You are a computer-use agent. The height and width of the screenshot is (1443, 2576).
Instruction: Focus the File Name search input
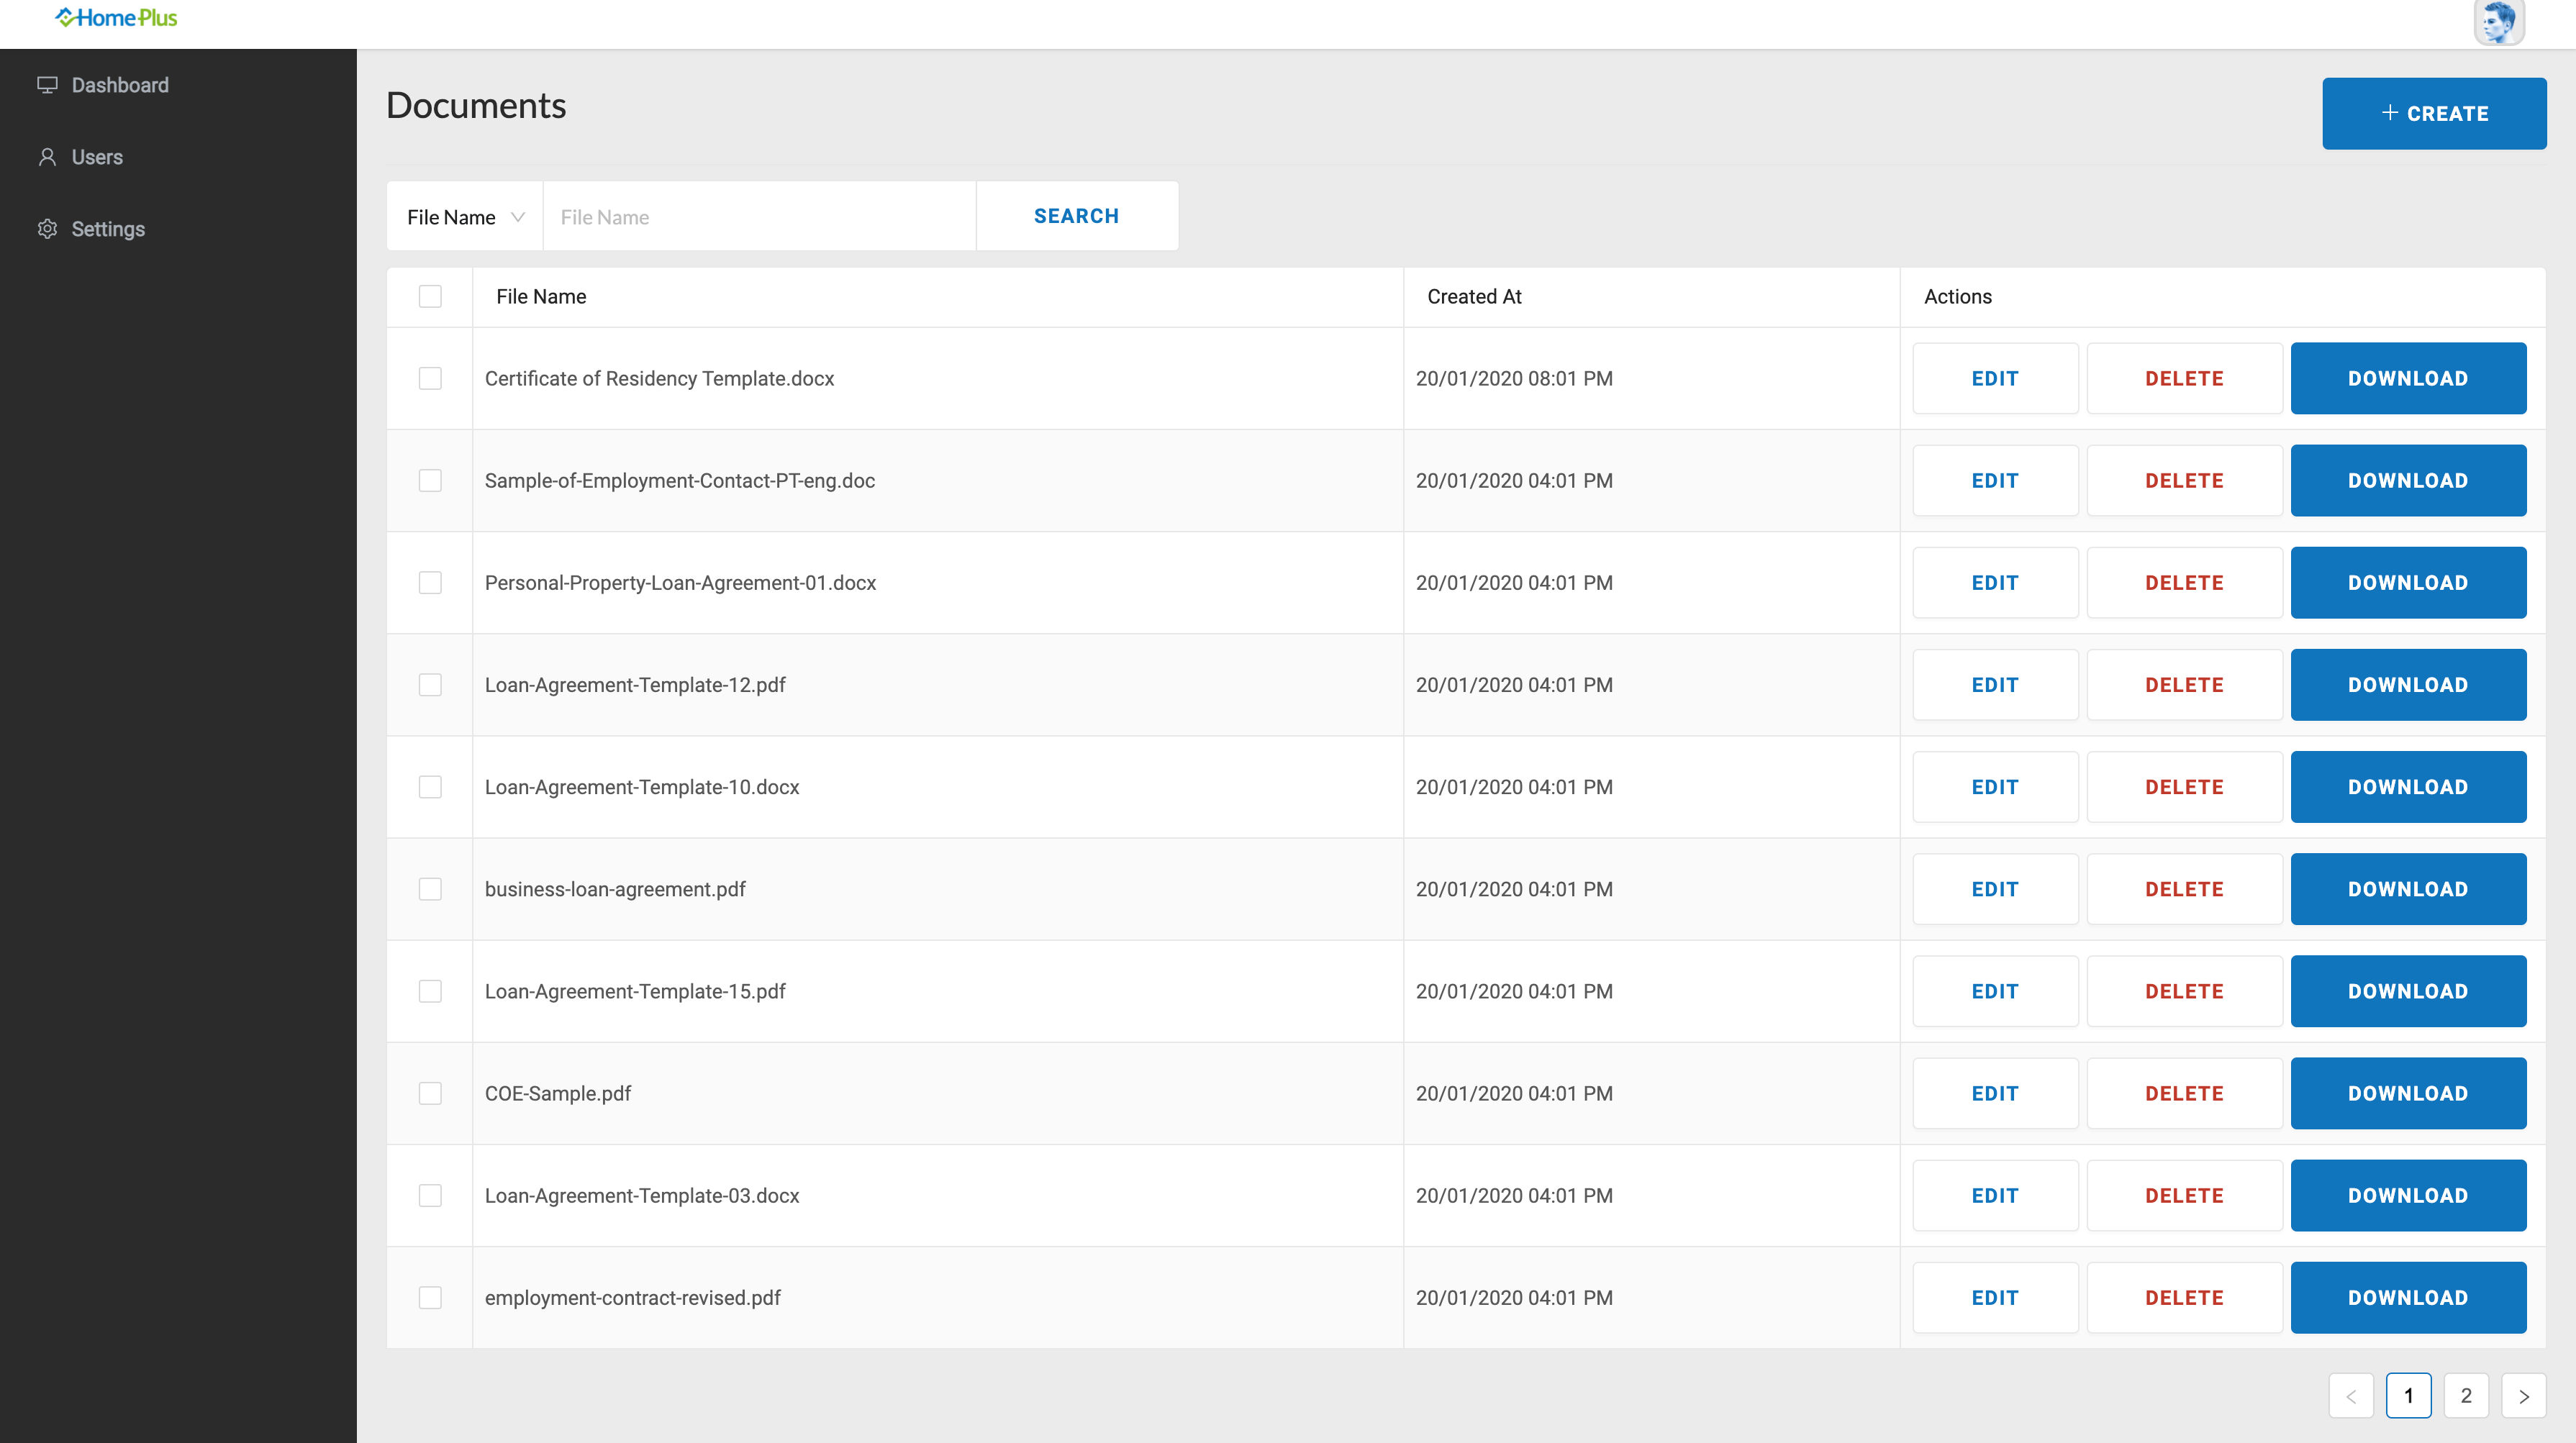(759, 216)
